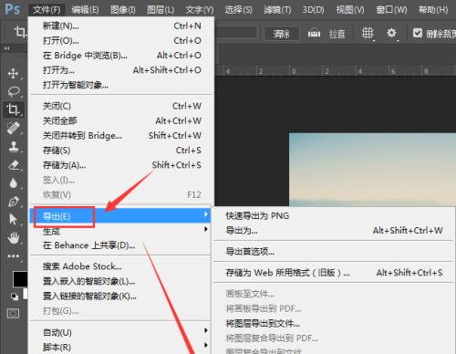Choose 关闭全部 menu entry

pyautogui.click(x=121, y=120)
